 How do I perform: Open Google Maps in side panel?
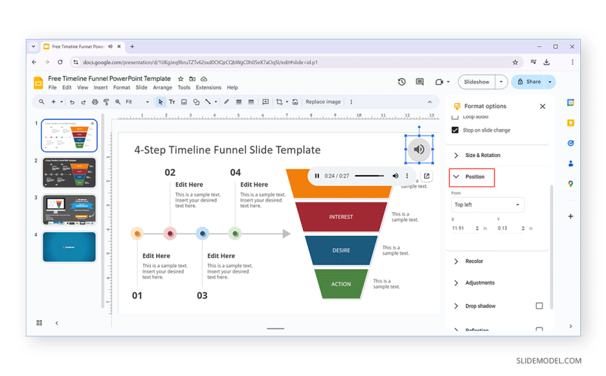pyautogui.click(x=570, y=184)
